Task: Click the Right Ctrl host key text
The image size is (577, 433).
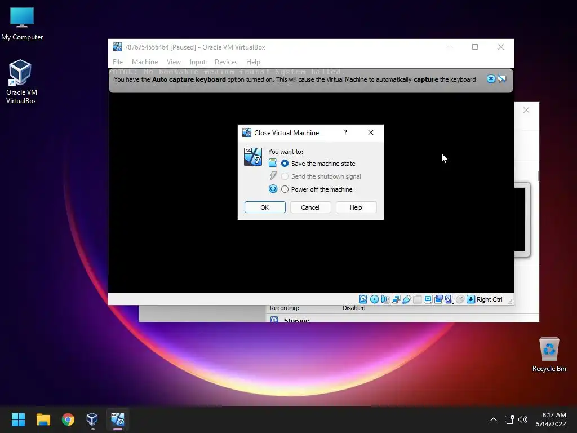Action: click(x=490, y=299)
